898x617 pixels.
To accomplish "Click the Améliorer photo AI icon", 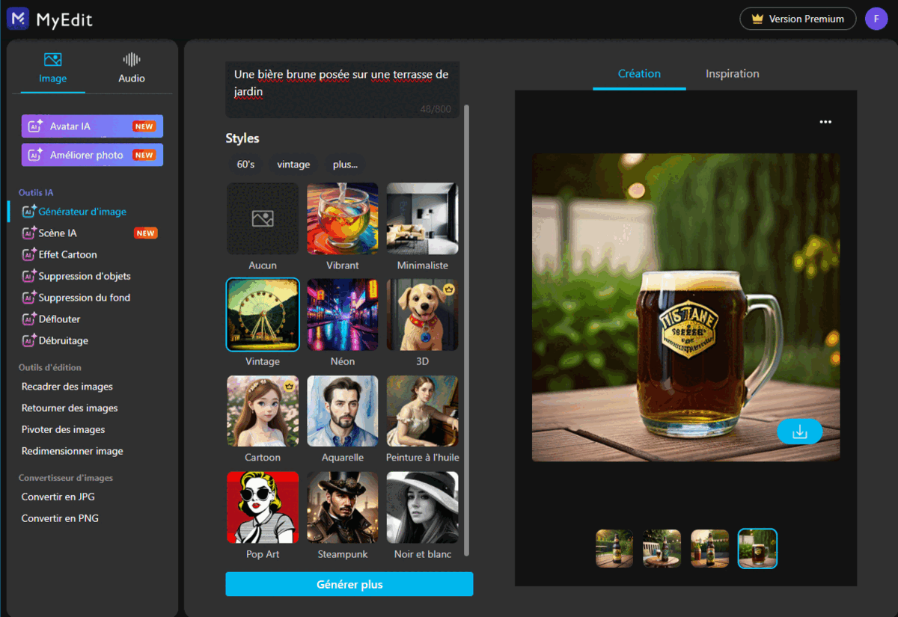I will pos(35,155).
